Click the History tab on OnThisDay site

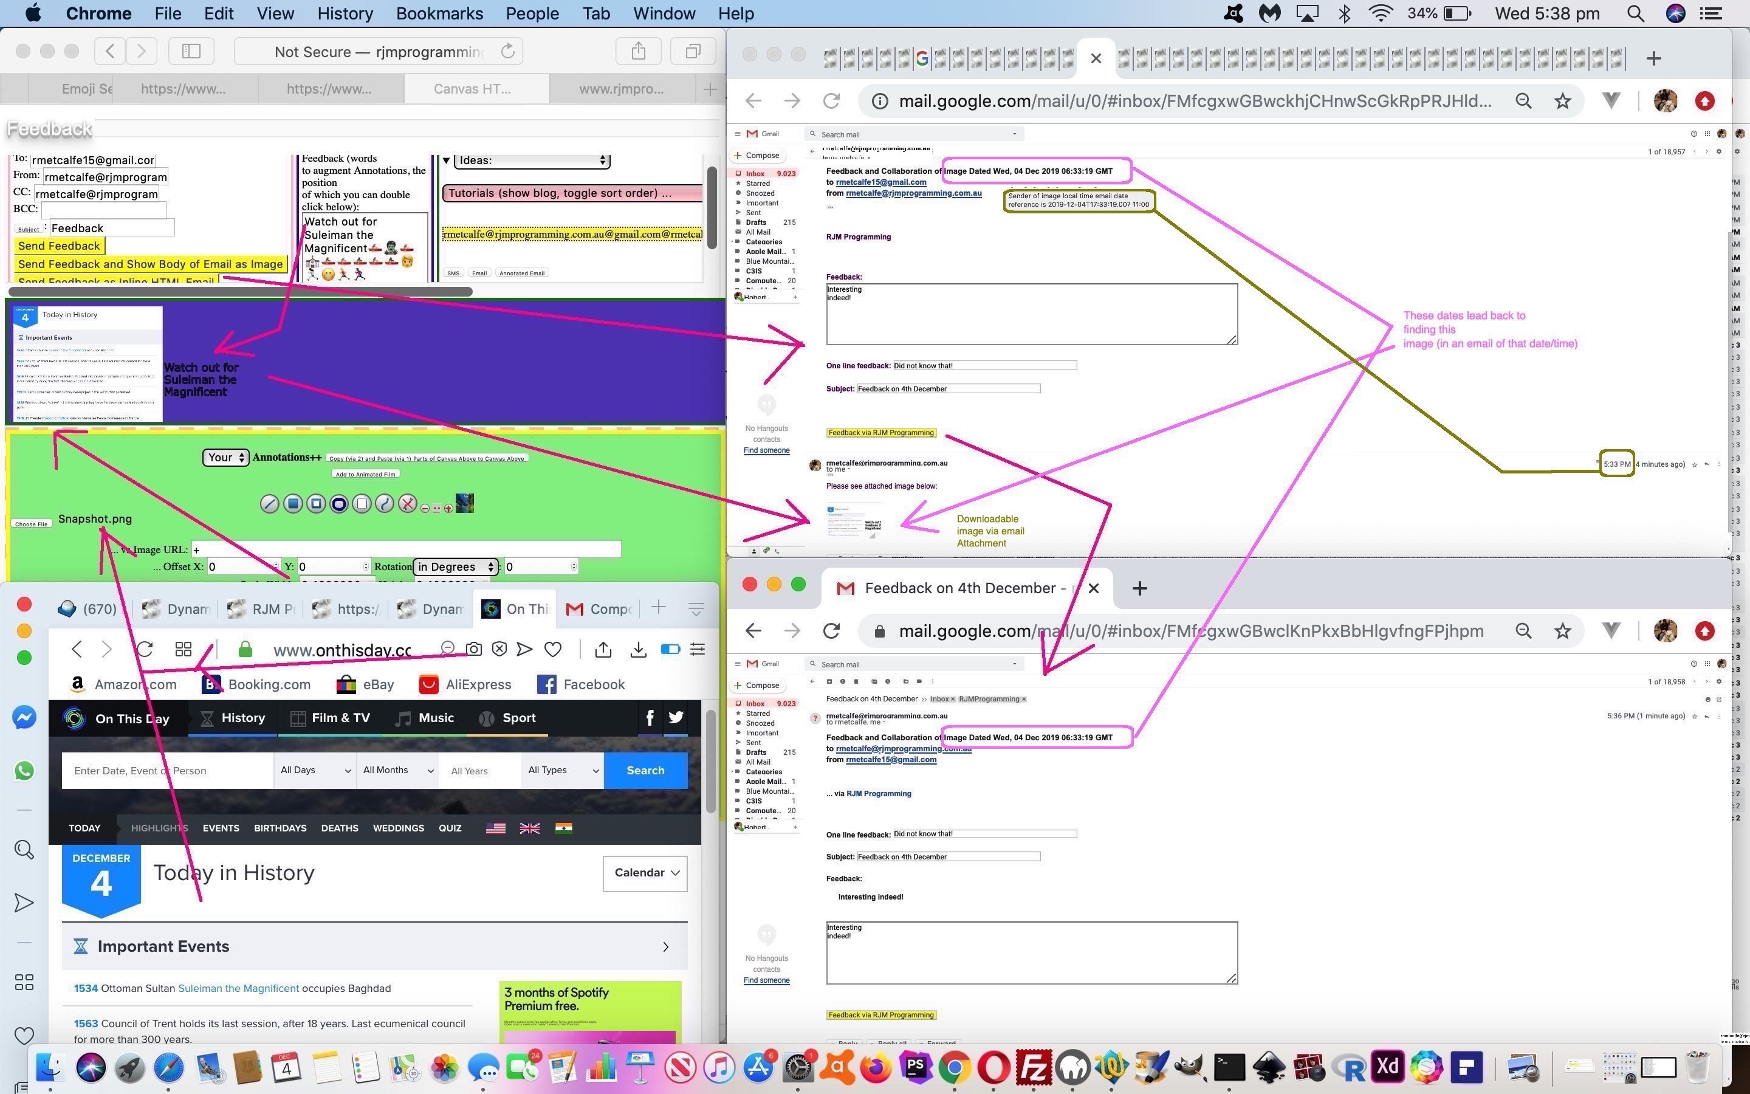(243, 717)
